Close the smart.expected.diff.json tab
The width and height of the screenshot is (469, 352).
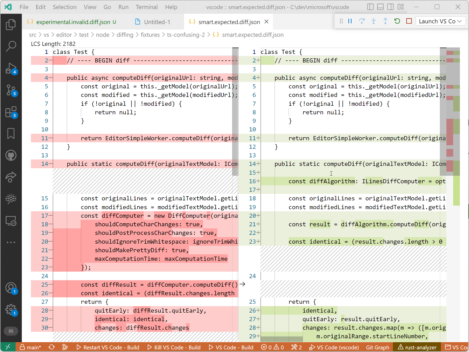[x=266, y=22]
